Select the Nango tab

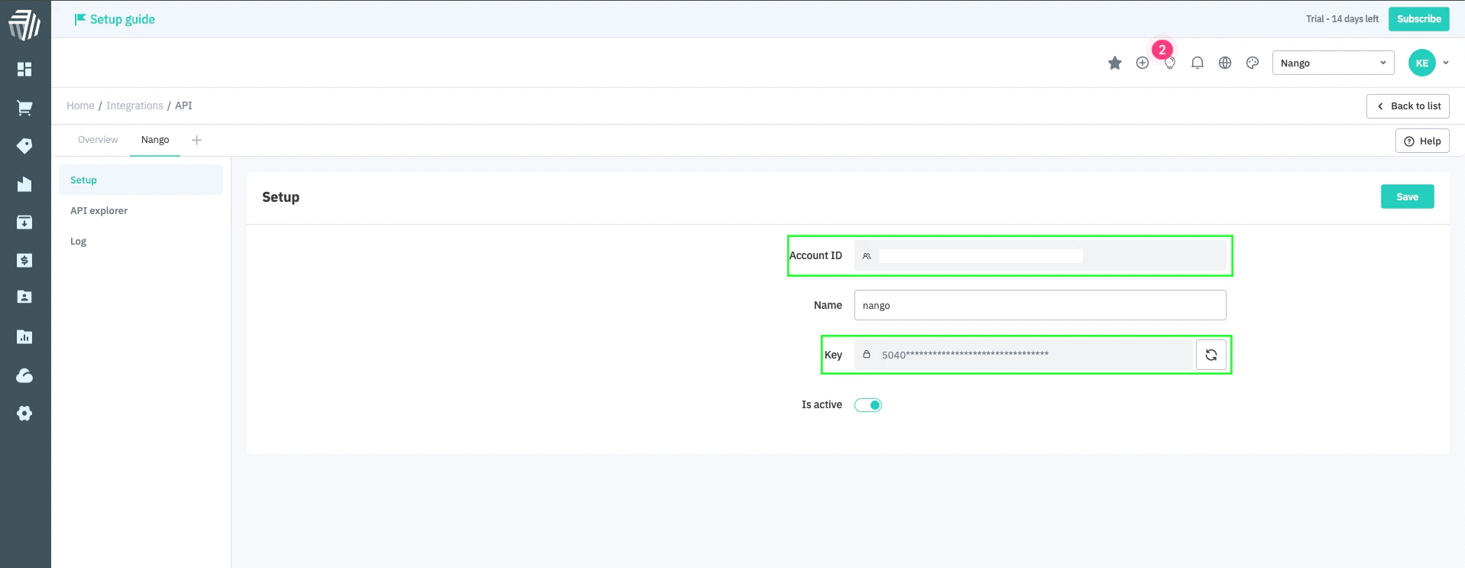155,140
